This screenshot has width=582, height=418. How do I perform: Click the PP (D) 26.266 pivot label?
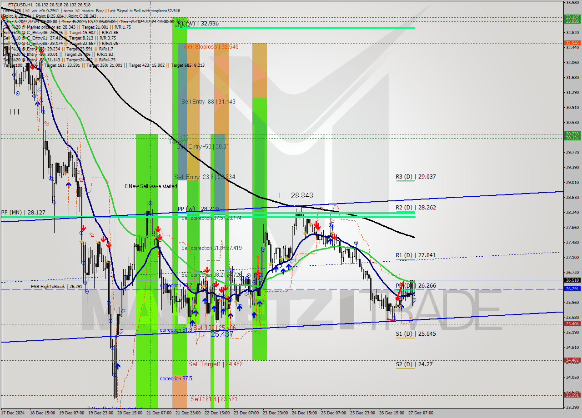(416, 286)
